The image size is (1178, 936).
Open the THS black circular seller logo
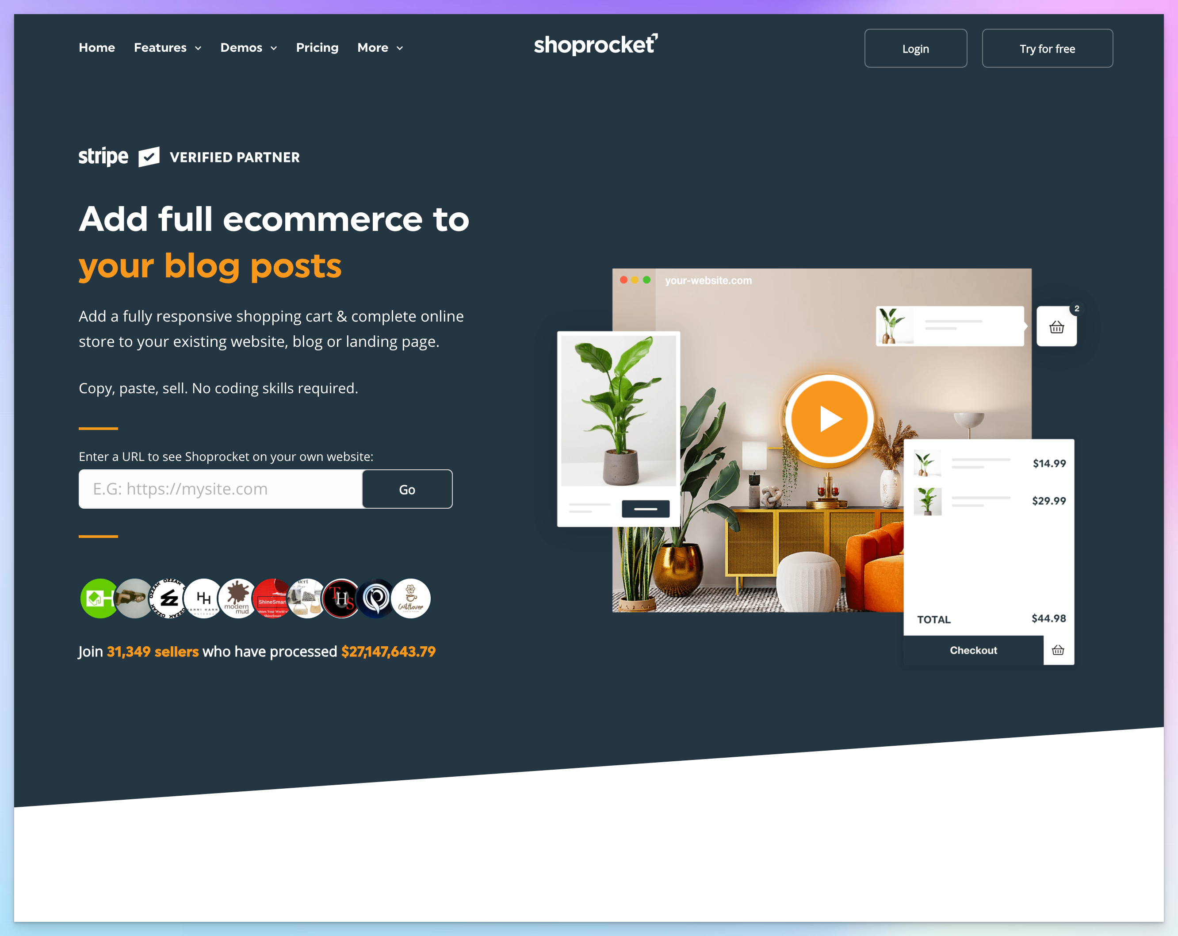[341, 598]
